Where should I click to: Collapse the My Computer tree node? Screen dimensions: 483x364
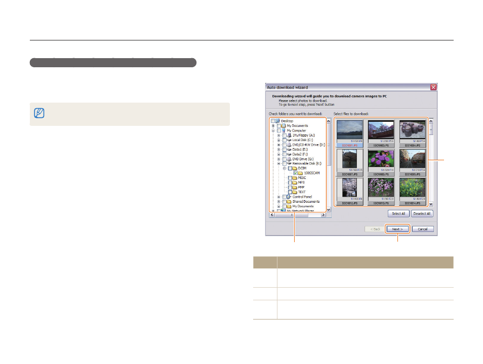pyautogui.click(x=273, y=130)
